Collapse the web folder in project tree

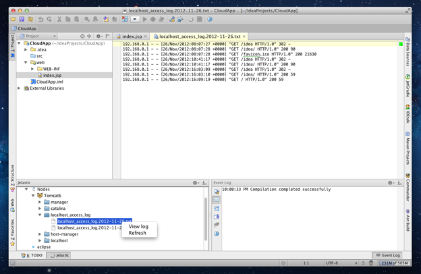26,63
